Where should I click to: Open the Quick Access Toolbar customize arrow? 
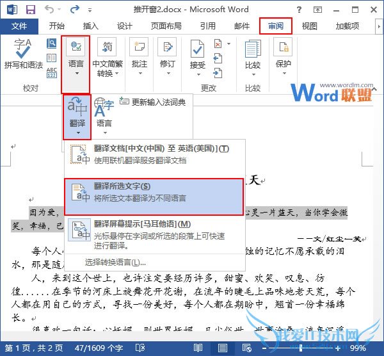[x=90, y=10]
